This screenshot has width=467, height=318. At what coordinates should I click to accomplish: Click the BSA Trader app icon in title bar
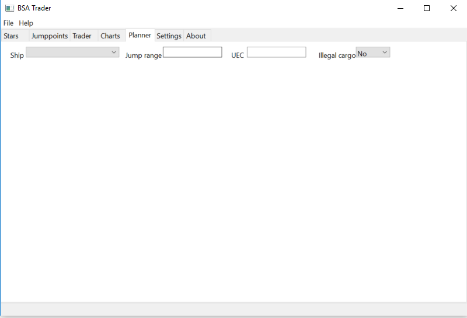[x=9, y=8]
